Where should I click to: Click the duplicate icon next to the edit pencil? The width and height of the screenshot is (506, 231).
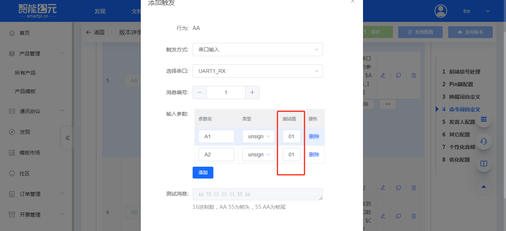tap(399, 75)
